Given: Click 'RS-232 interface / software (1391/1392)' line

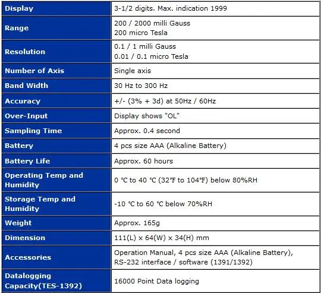Looking at the screenshot, I should (x=183, y=262).
